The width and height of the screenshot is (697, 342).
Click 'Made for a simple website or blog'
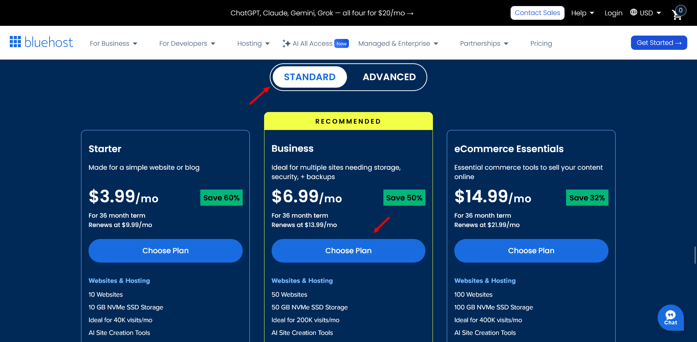click(144, 167)
